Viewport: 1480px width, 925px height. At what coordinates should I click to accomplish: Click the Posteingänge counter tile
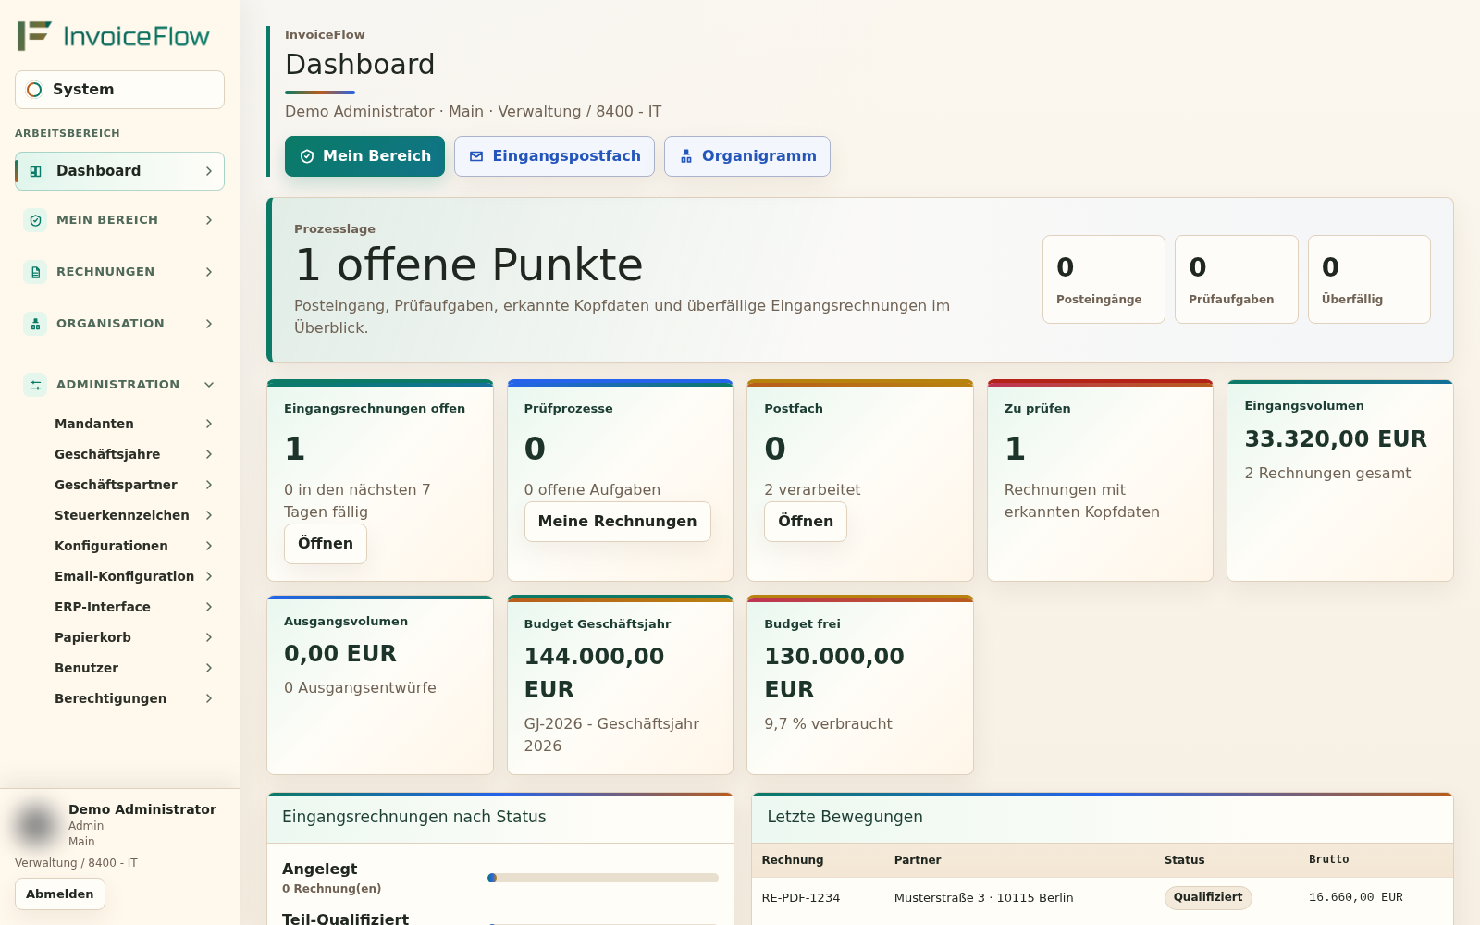click(x=1104, y=279)
